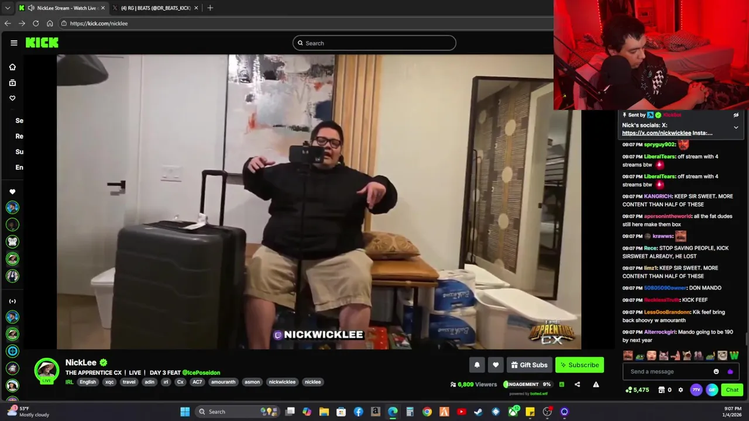Viewport: 749px width, 421px height.
Task: Click the green KICK logo
Action: tap(42, 43)
